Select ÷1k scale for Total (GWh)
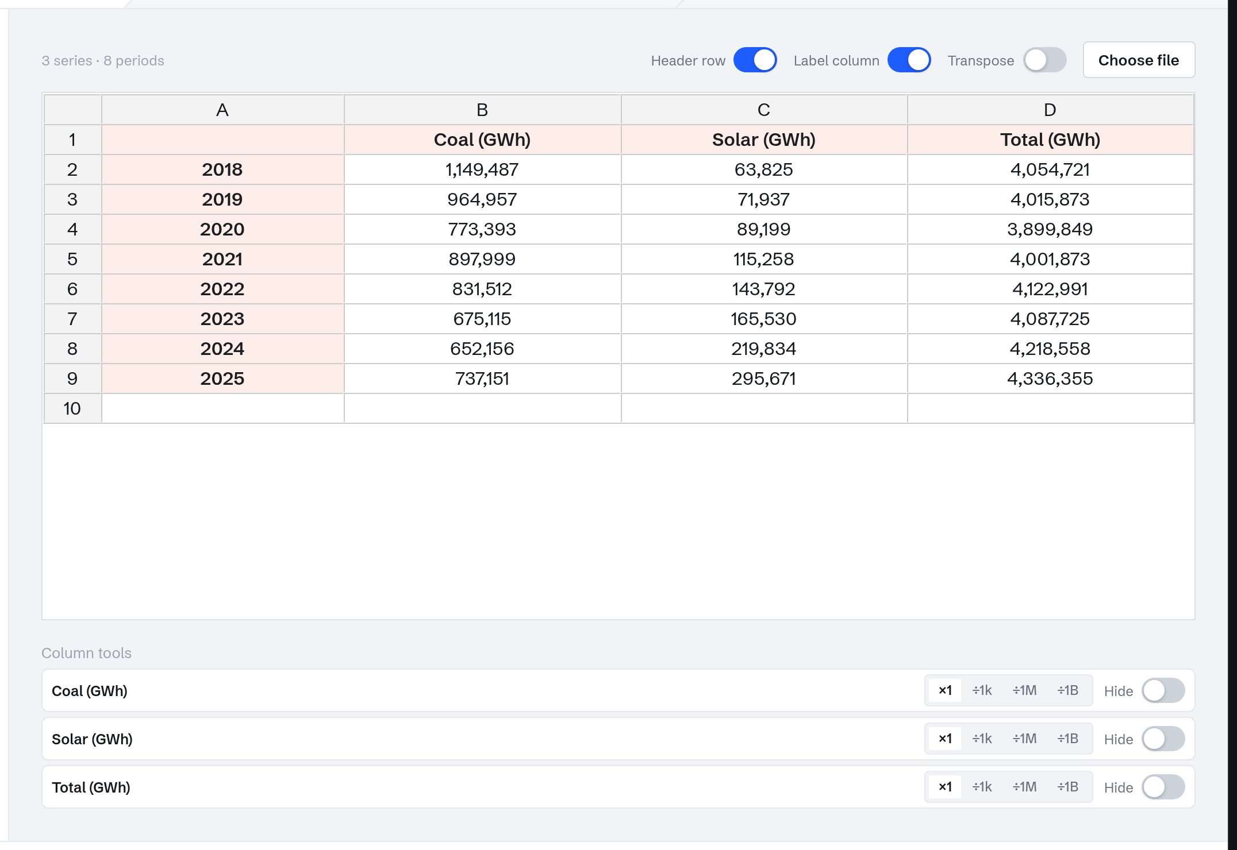 tap(982, 787)
